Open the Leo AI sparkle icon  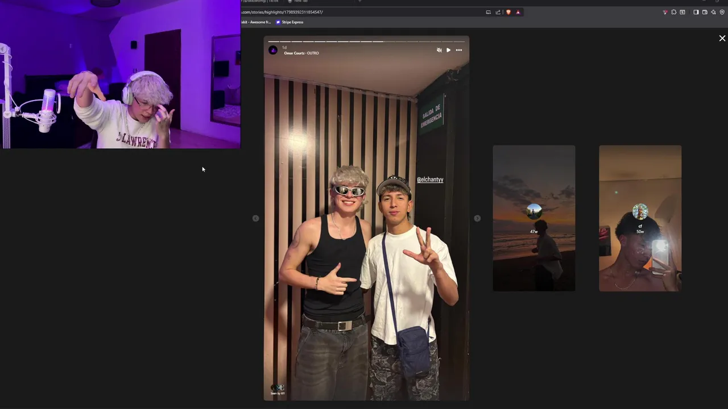pos(713,12)
